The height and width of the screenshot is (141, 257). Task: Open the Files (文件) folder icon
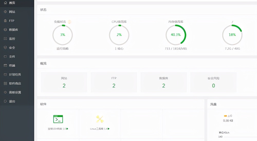[5, 56]
